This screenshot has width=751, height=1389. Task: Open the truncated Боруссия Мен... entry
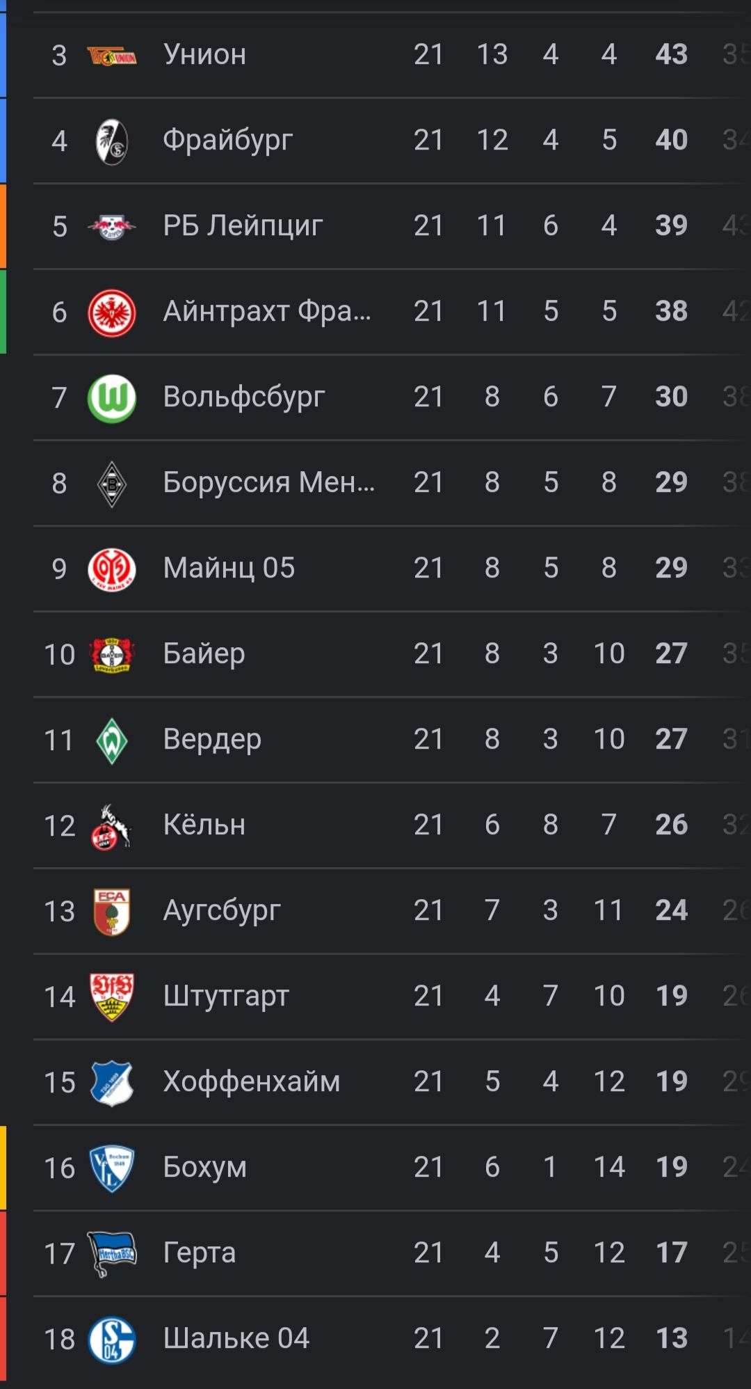[x=268, y=483]
